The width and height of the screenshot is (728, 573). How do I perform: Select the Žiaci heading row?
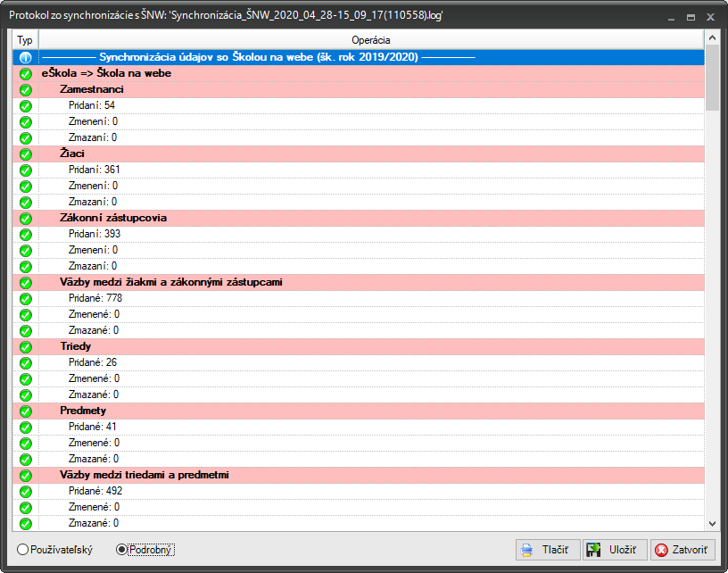point(359,154)
